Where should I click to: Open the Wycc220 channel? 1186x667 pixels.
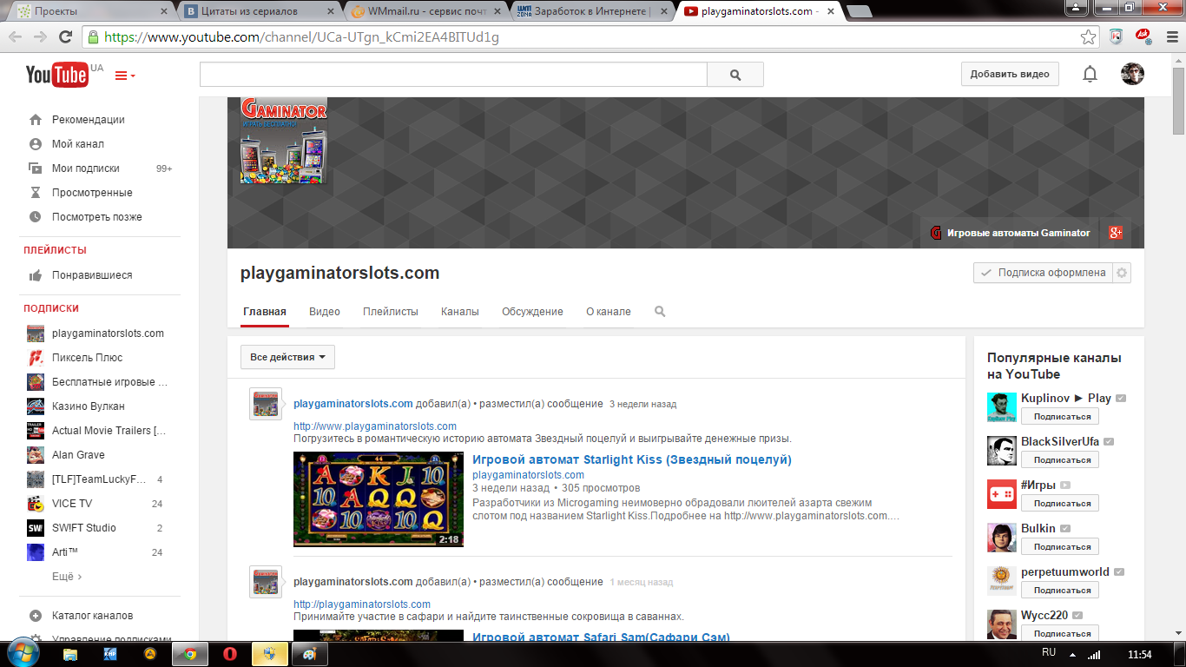pyautogui.click(x=1044, y=616)
